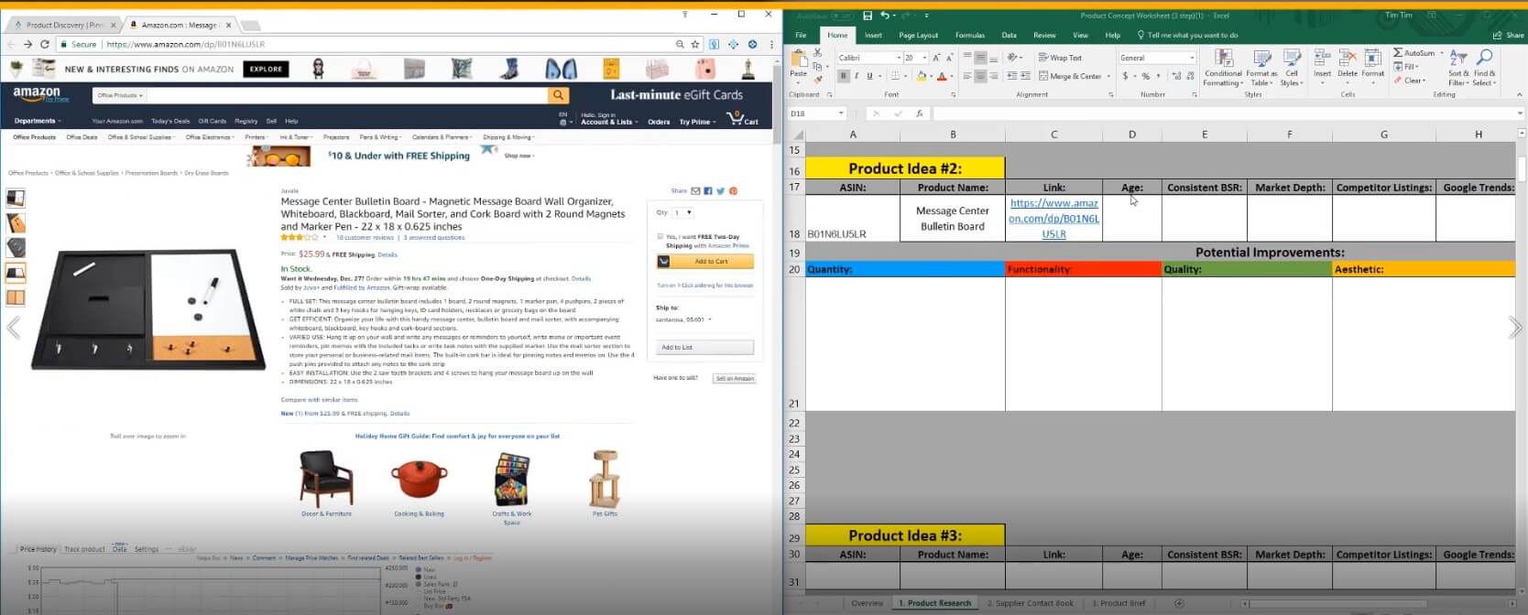Open the Review ribbon tab in Excel

click(x=1044, y=35)
